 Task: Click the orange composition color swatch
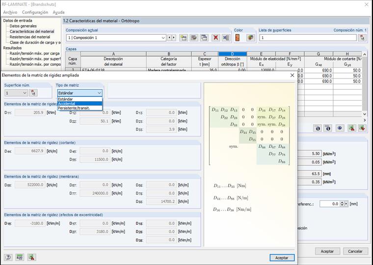point(238,38)
